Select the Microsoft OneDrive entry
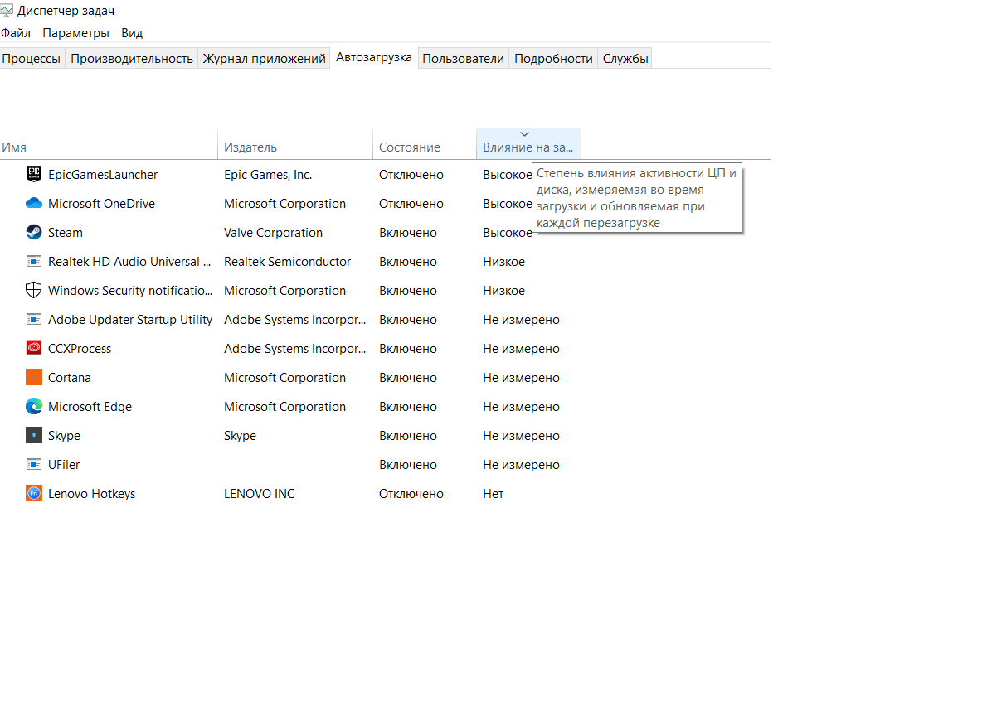The width and height of the screenshot is (992, 701). coord(101,204)
